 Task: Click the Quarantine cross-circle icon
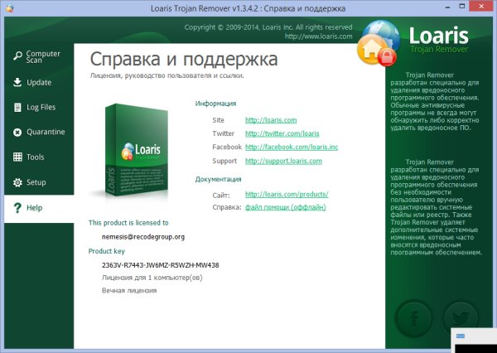coord(17,132)
